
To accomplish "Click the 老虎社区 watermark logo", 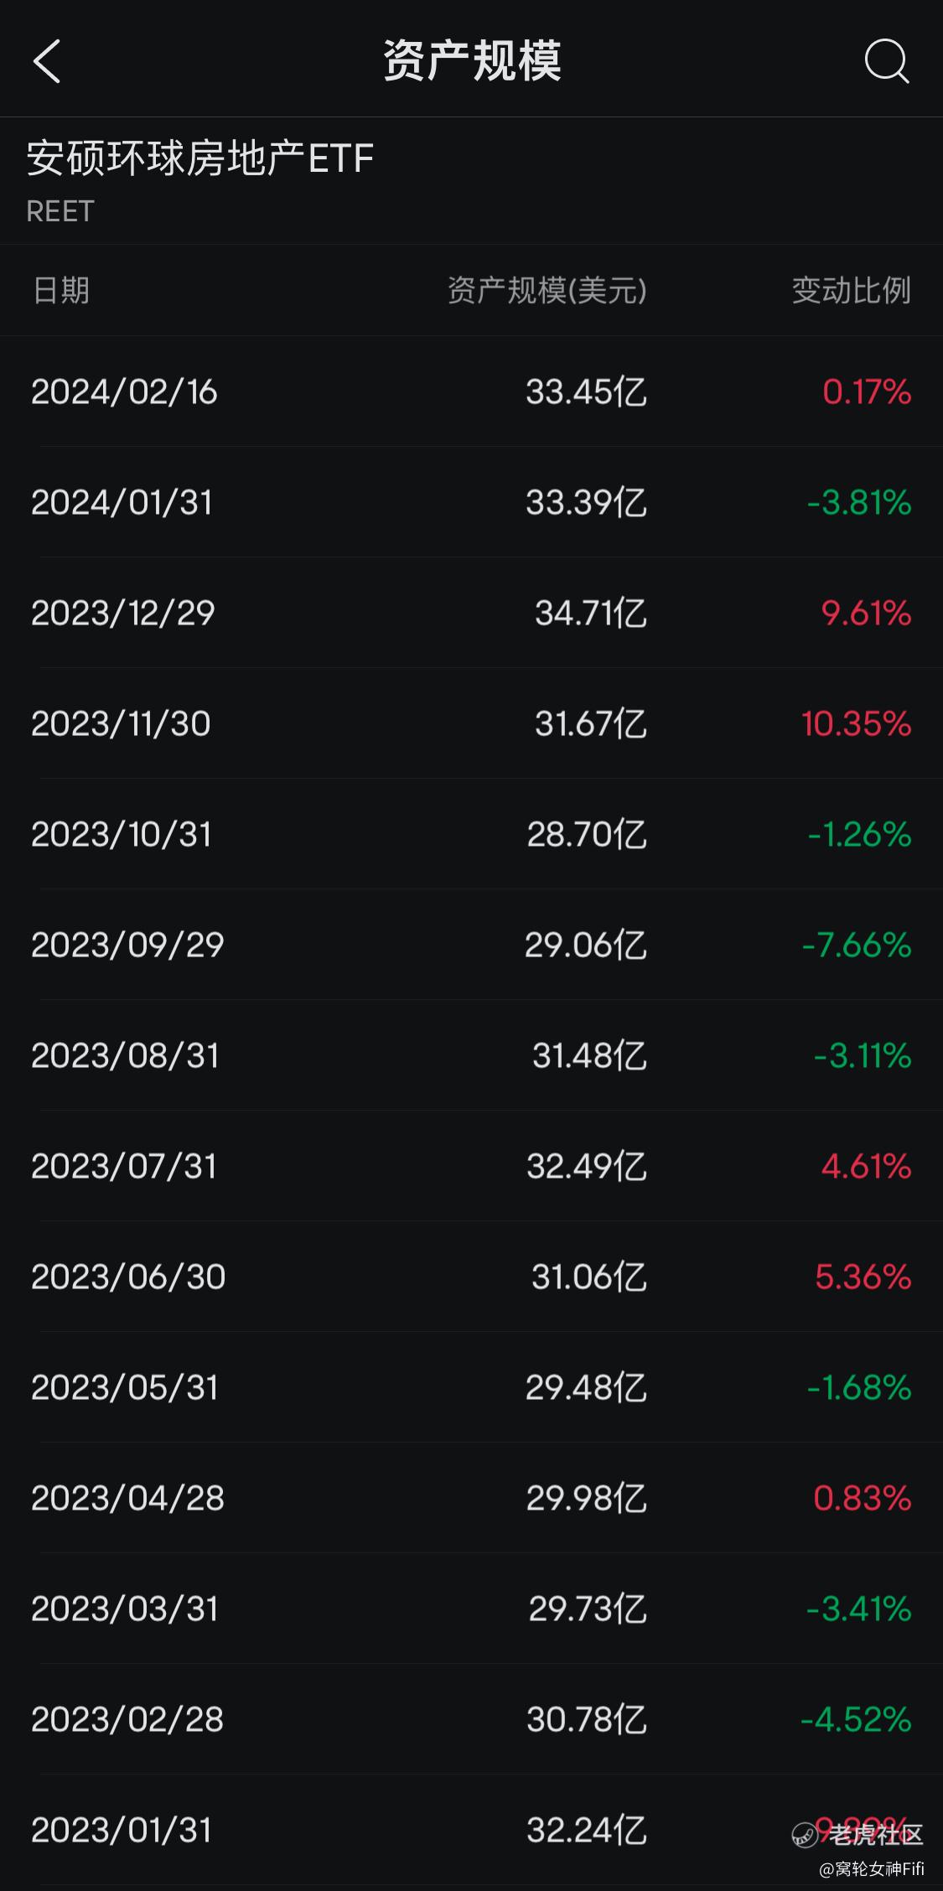I will click(858, 1835).
